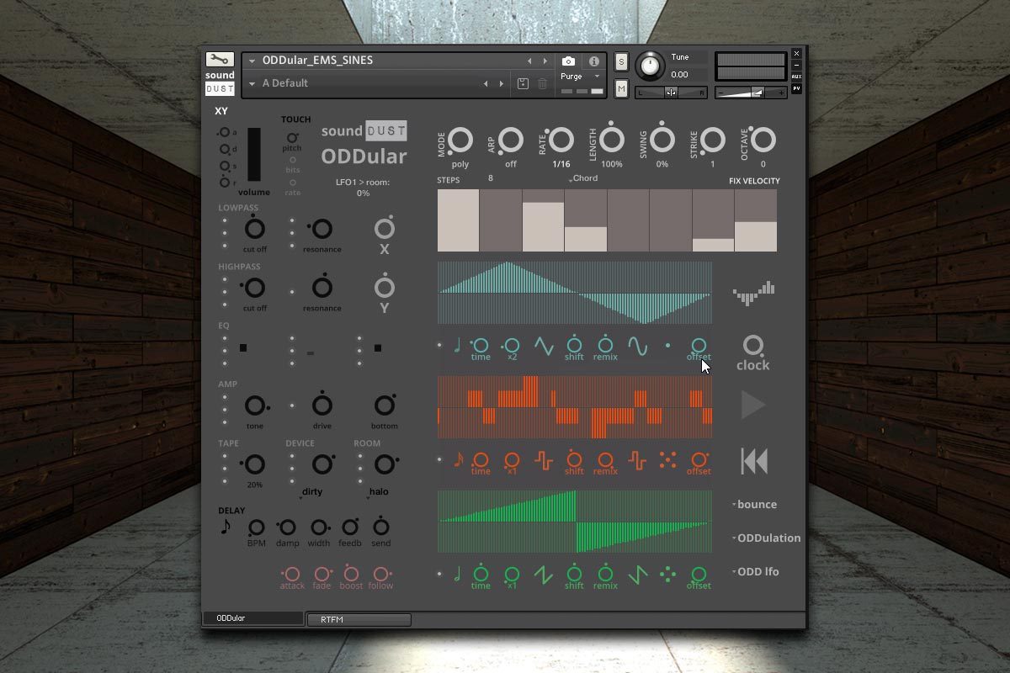Click the teal note icon in the first LFO row
This screenshot has height=673, width=1010.
(457, 345)
